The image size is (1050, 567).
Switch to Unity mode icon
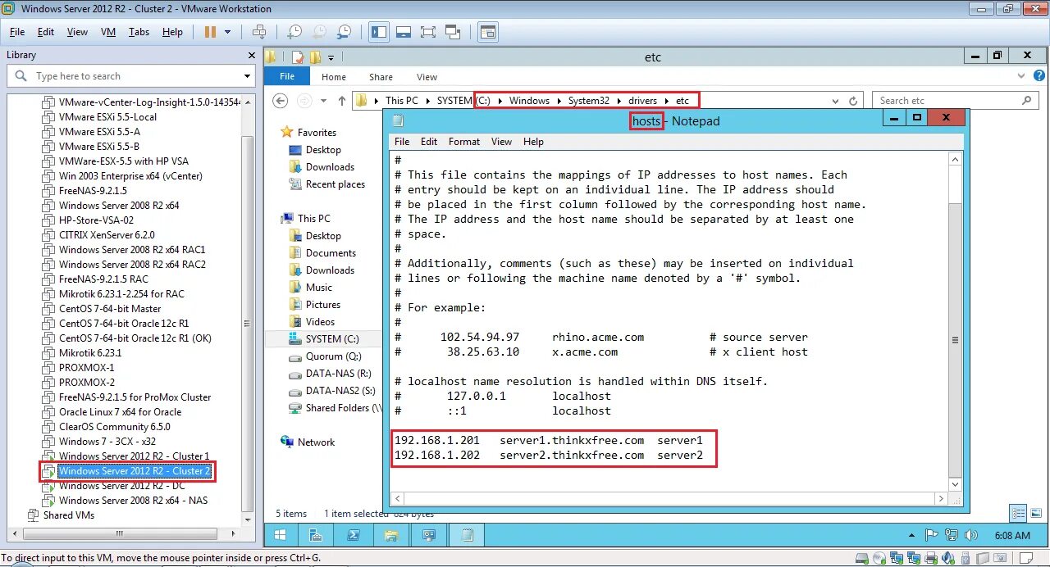point(453,32)
